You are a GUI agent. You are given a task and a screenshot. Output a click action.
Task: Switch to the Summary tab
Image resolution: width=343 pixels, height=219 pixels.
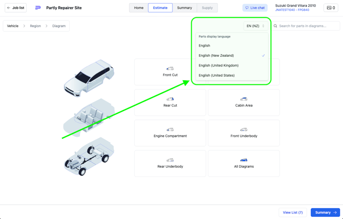click(184, 8)
